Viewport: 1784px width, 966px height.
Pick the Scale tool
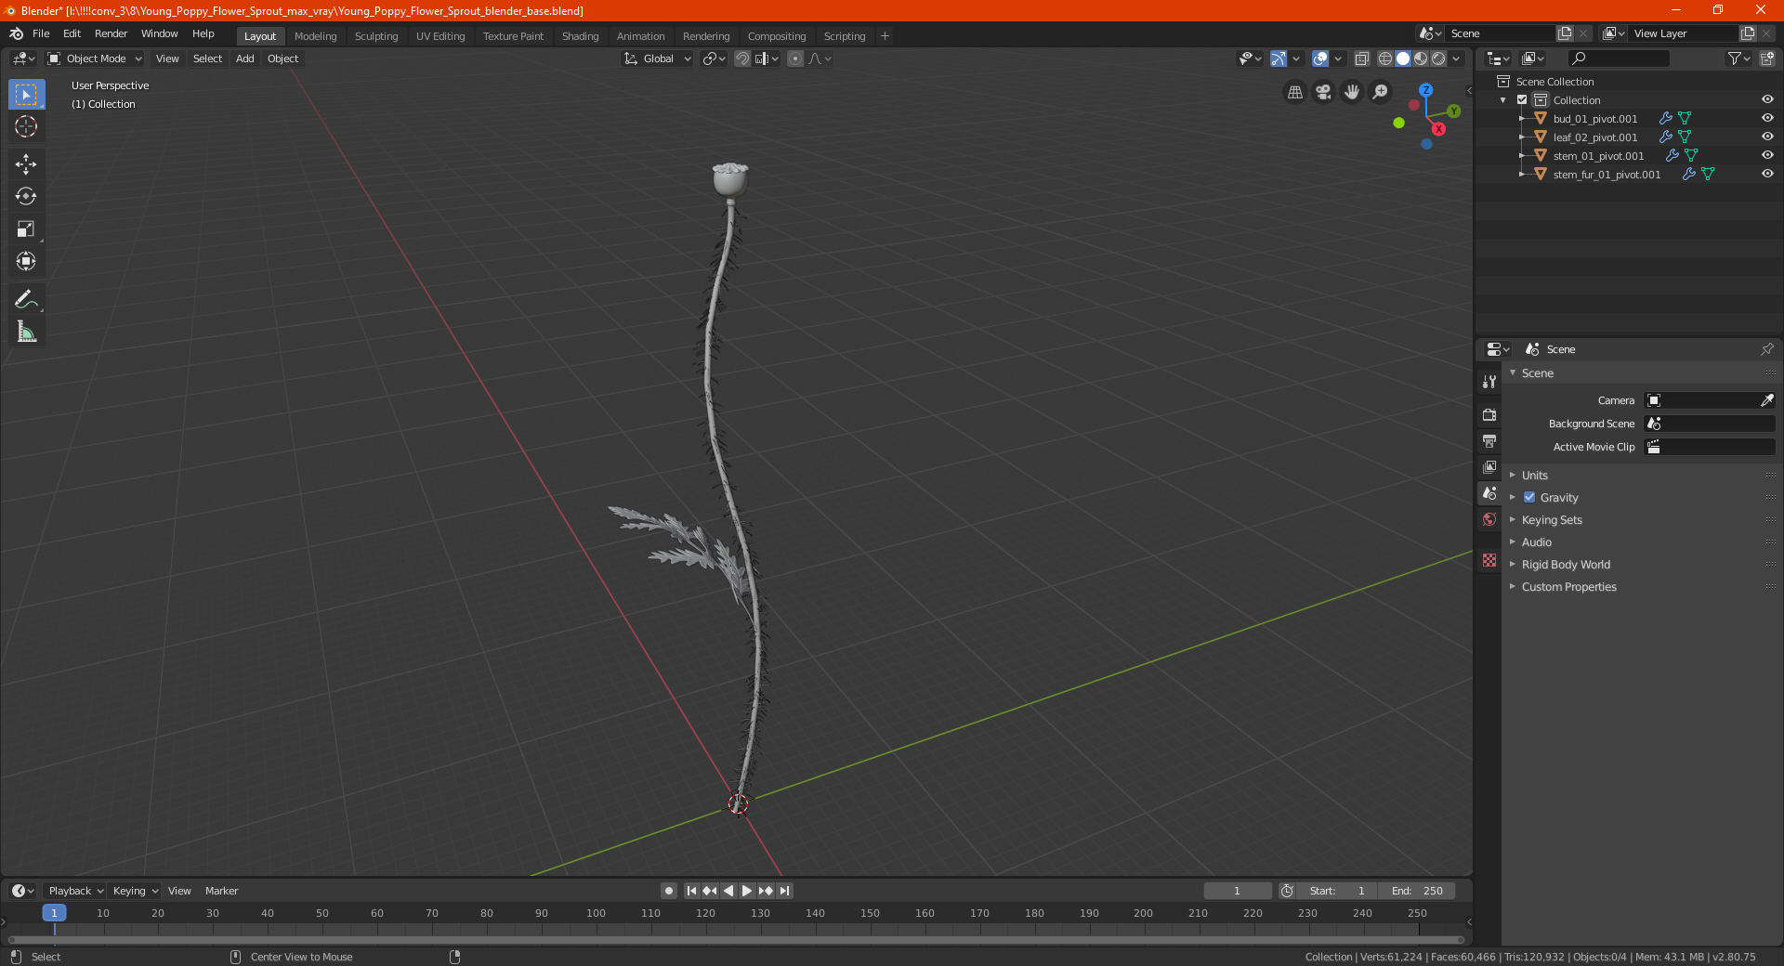26,228
